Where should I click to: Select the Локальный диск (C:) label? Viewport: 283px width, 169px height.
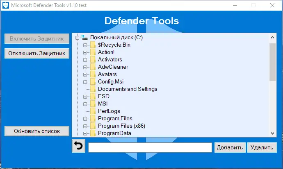116,37
